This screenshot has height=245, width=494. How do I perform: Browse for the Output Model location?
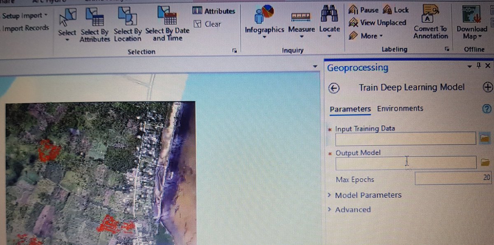coord(485,162)
